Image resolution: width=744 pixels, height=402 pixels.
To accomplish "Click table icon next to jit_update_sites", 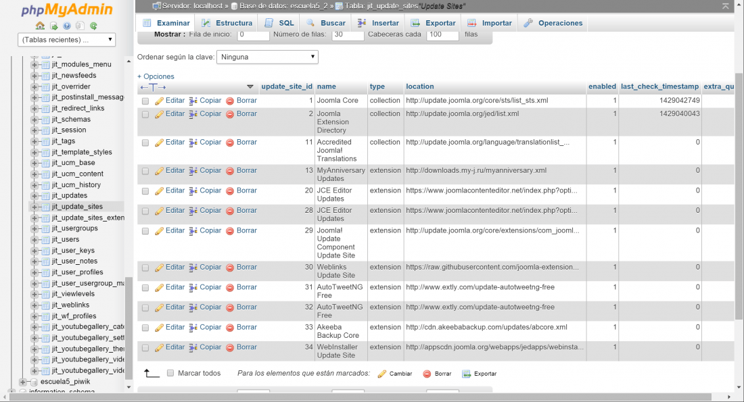I will point(45,207).
